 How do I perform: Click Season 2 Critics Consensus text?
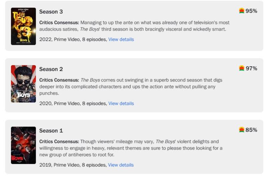tap(131, 86)
